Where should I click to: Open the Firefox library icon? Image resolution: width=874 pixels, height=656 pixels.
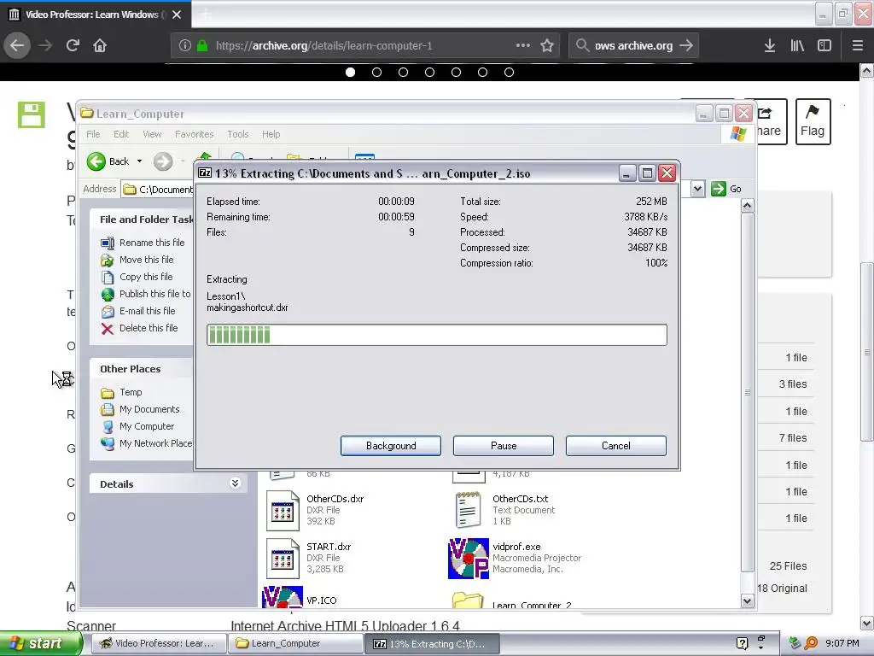click(797, 46)
